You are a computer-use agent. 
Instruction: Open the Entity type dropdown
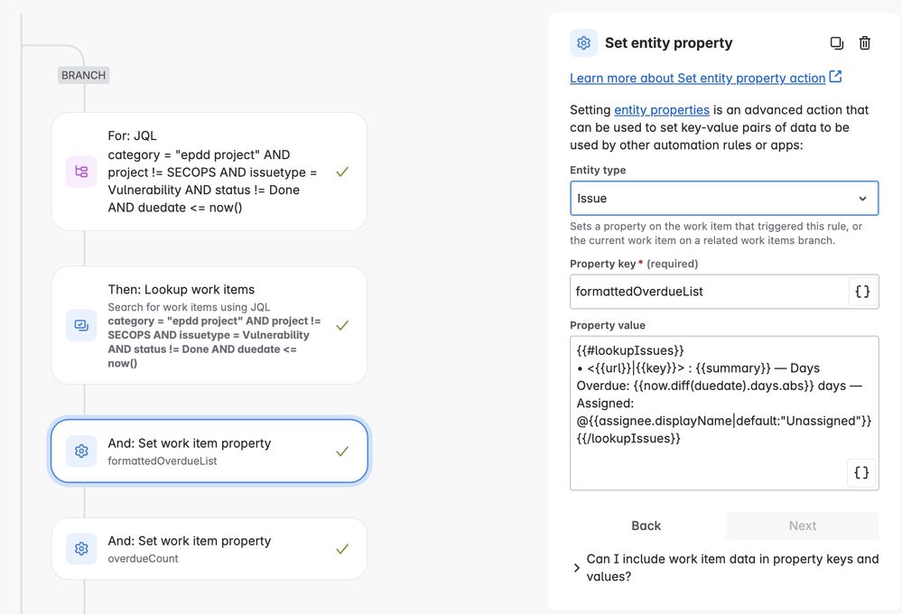pyautogui.click(x=723, y=199)
